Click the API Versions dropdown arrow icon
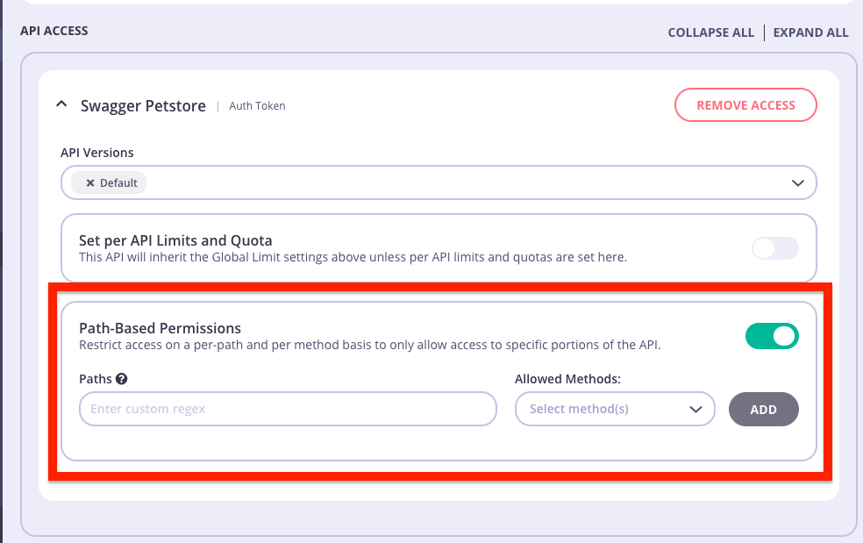The width and height of the screenshot is (863, 543). click(797, 182)
